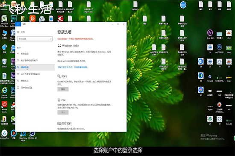Click the Add button under Password section
The width and height of the screenshot is (235, 156).
coord(63,89)
